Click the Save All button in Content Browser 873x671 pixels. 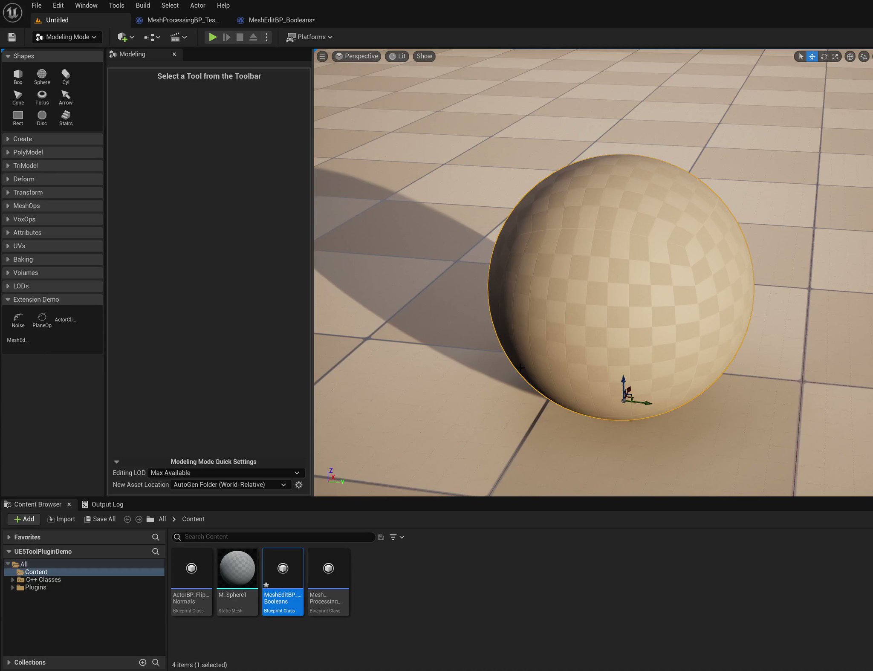click(x=100, y=519)
